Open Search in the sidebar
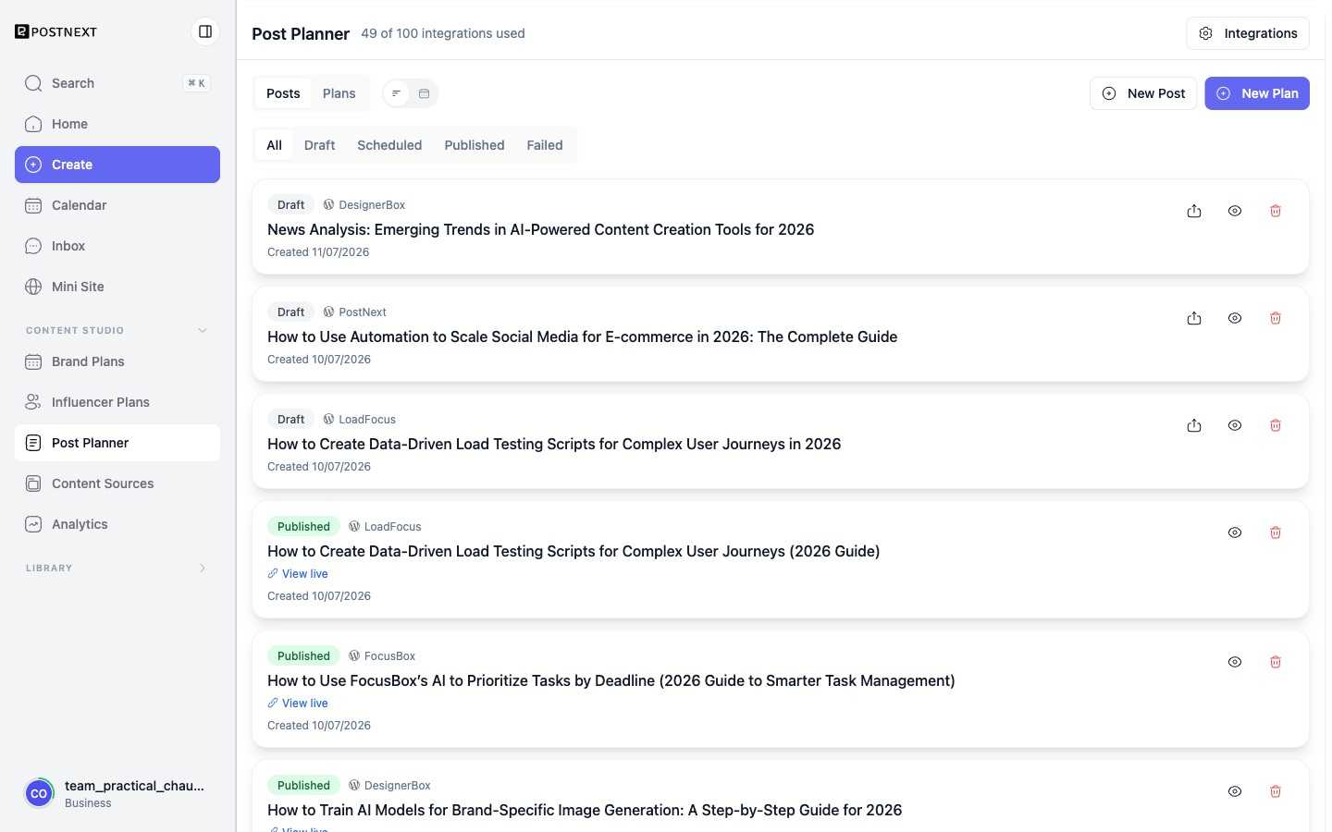 (117, 83)
